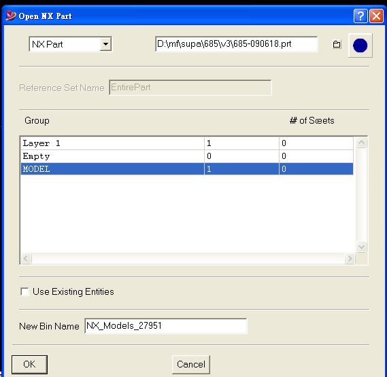This screenshot has width=387, height=377.
Task: Click the list scroll up arrow
Action: [361, 143]
